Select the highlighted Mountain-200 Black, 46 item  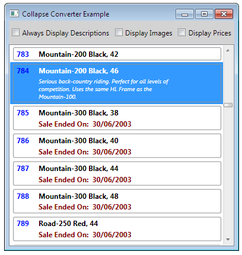click(117, 83)
